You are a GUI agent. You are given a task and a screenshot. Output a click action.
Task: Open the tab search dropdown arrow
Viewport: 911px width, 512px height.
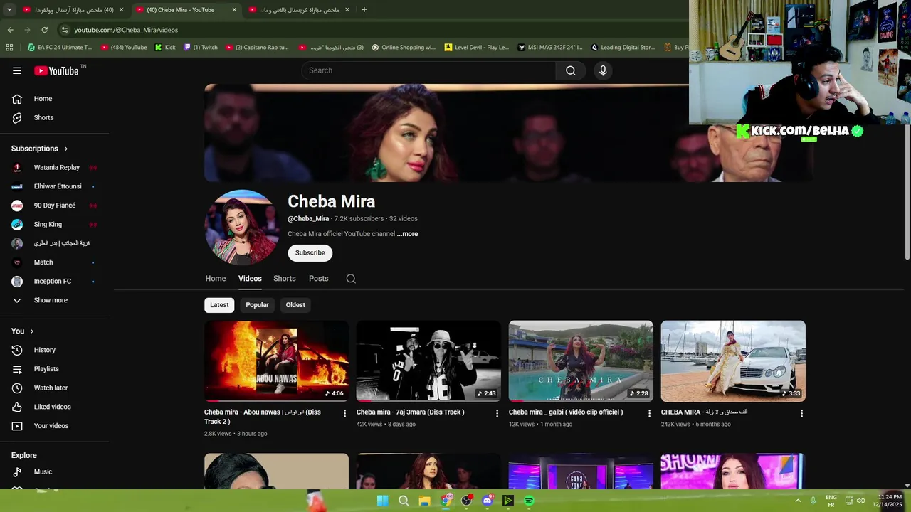(9, 10)
